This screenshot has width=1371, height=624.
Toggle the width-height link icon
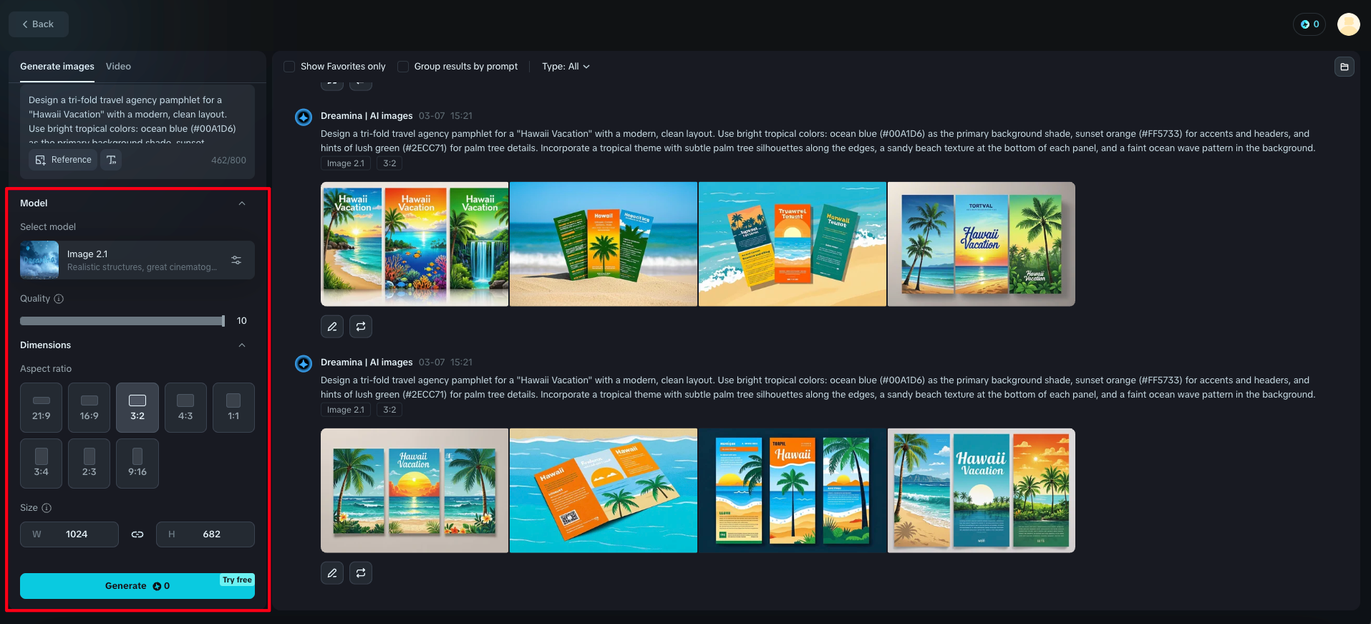(x=137, y=534)
